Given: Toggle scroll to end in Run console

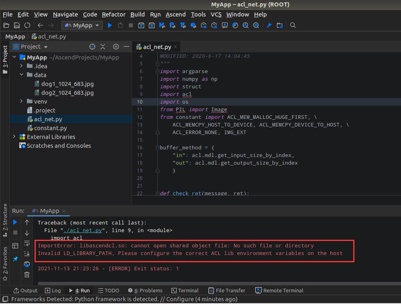Looking at the screenshot, I should coord(27,254).
